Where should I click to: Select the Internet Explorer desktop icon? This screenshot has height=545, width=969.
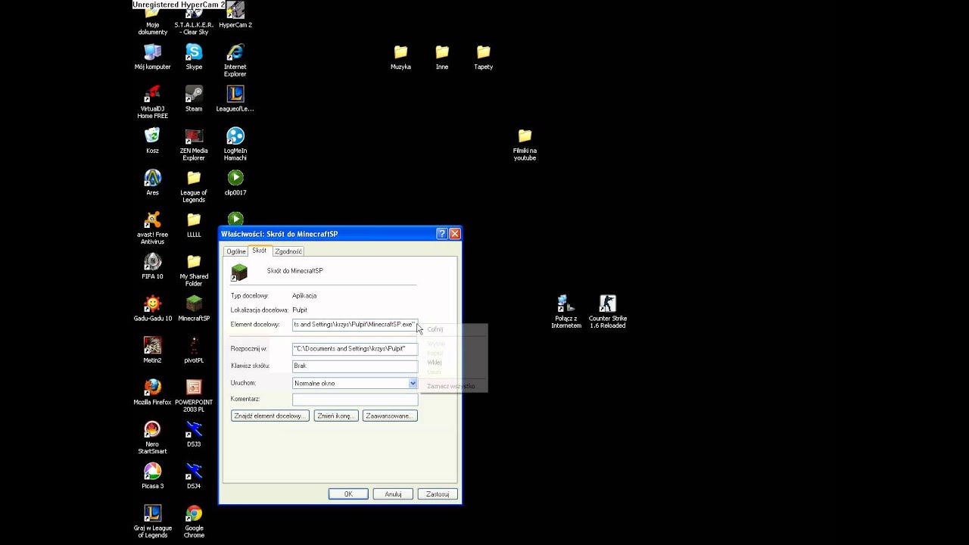[235, 61]
